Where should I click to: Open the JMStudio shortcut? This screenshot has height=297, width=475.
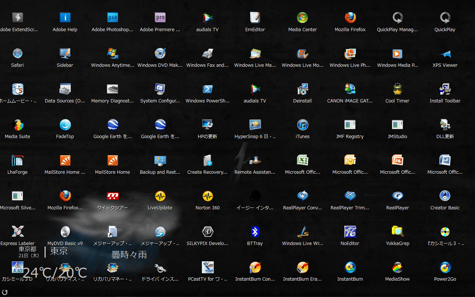coord(397,124)
